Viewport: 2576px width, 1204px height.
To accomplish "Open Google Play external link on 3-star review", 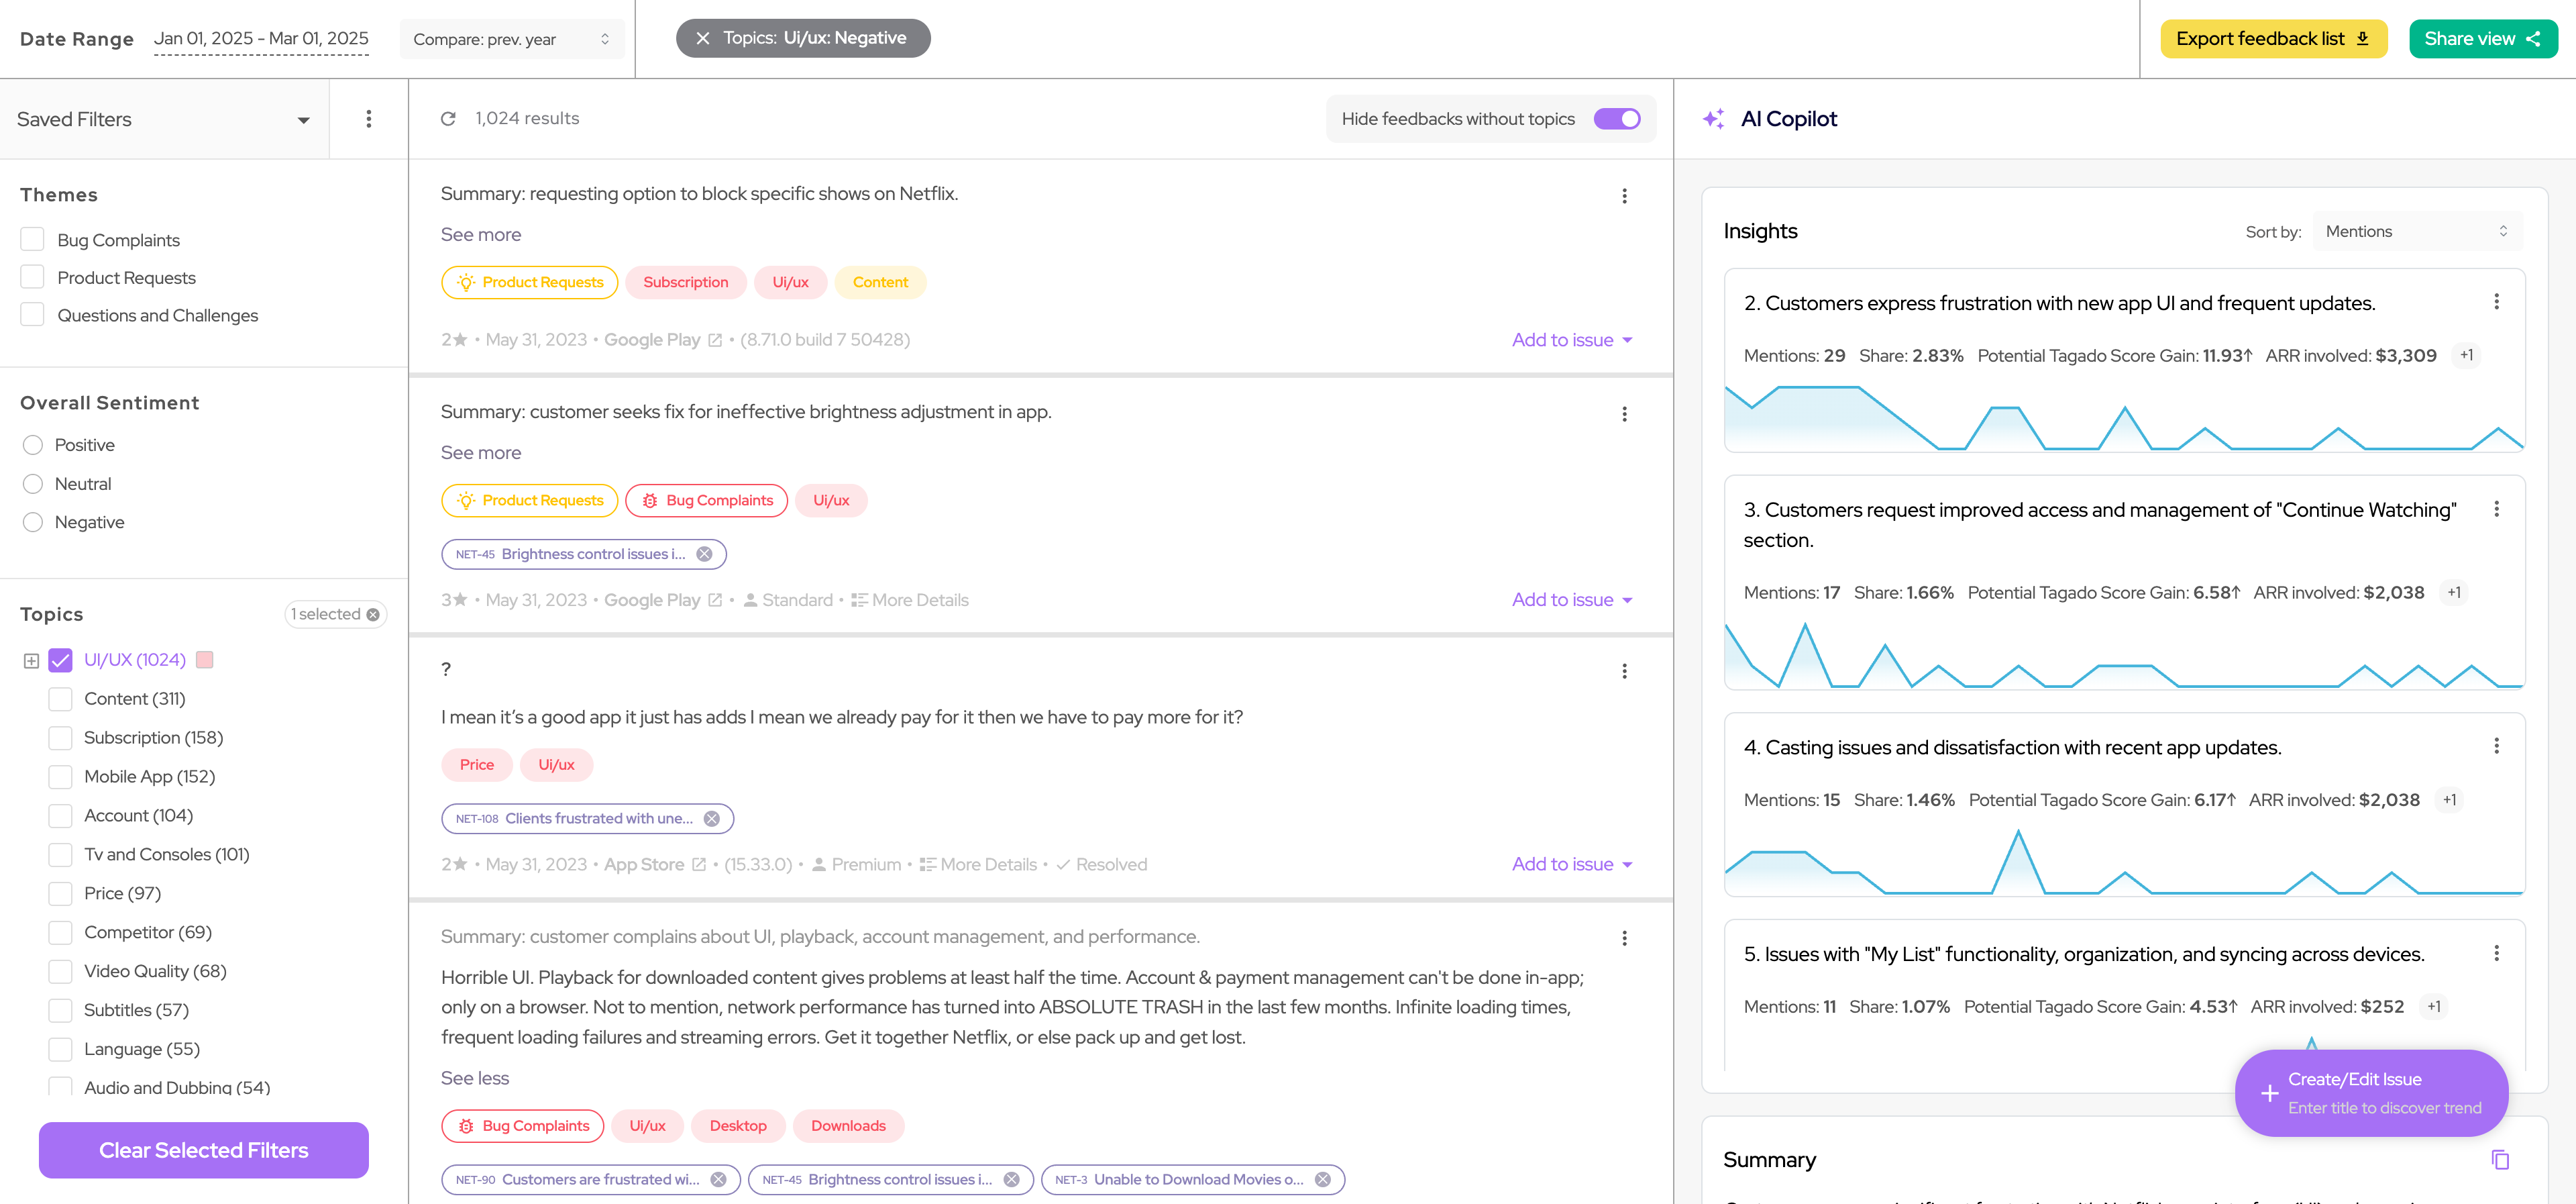I will click(x=715, y=601).
